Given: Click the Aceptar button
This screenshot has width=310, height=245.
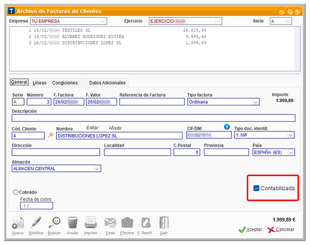Looking at the screenshot, I should (x=250, y=230).
